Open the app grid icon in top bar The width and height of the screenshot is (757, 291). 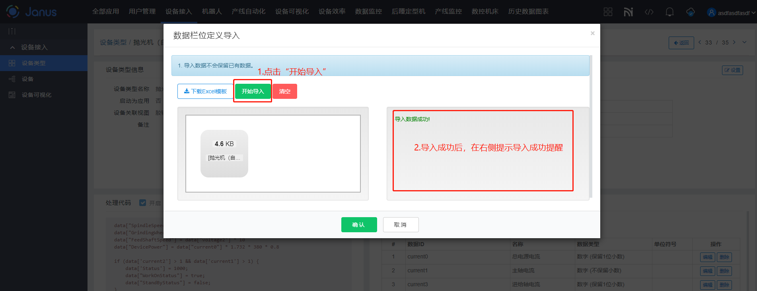(608, 12)
